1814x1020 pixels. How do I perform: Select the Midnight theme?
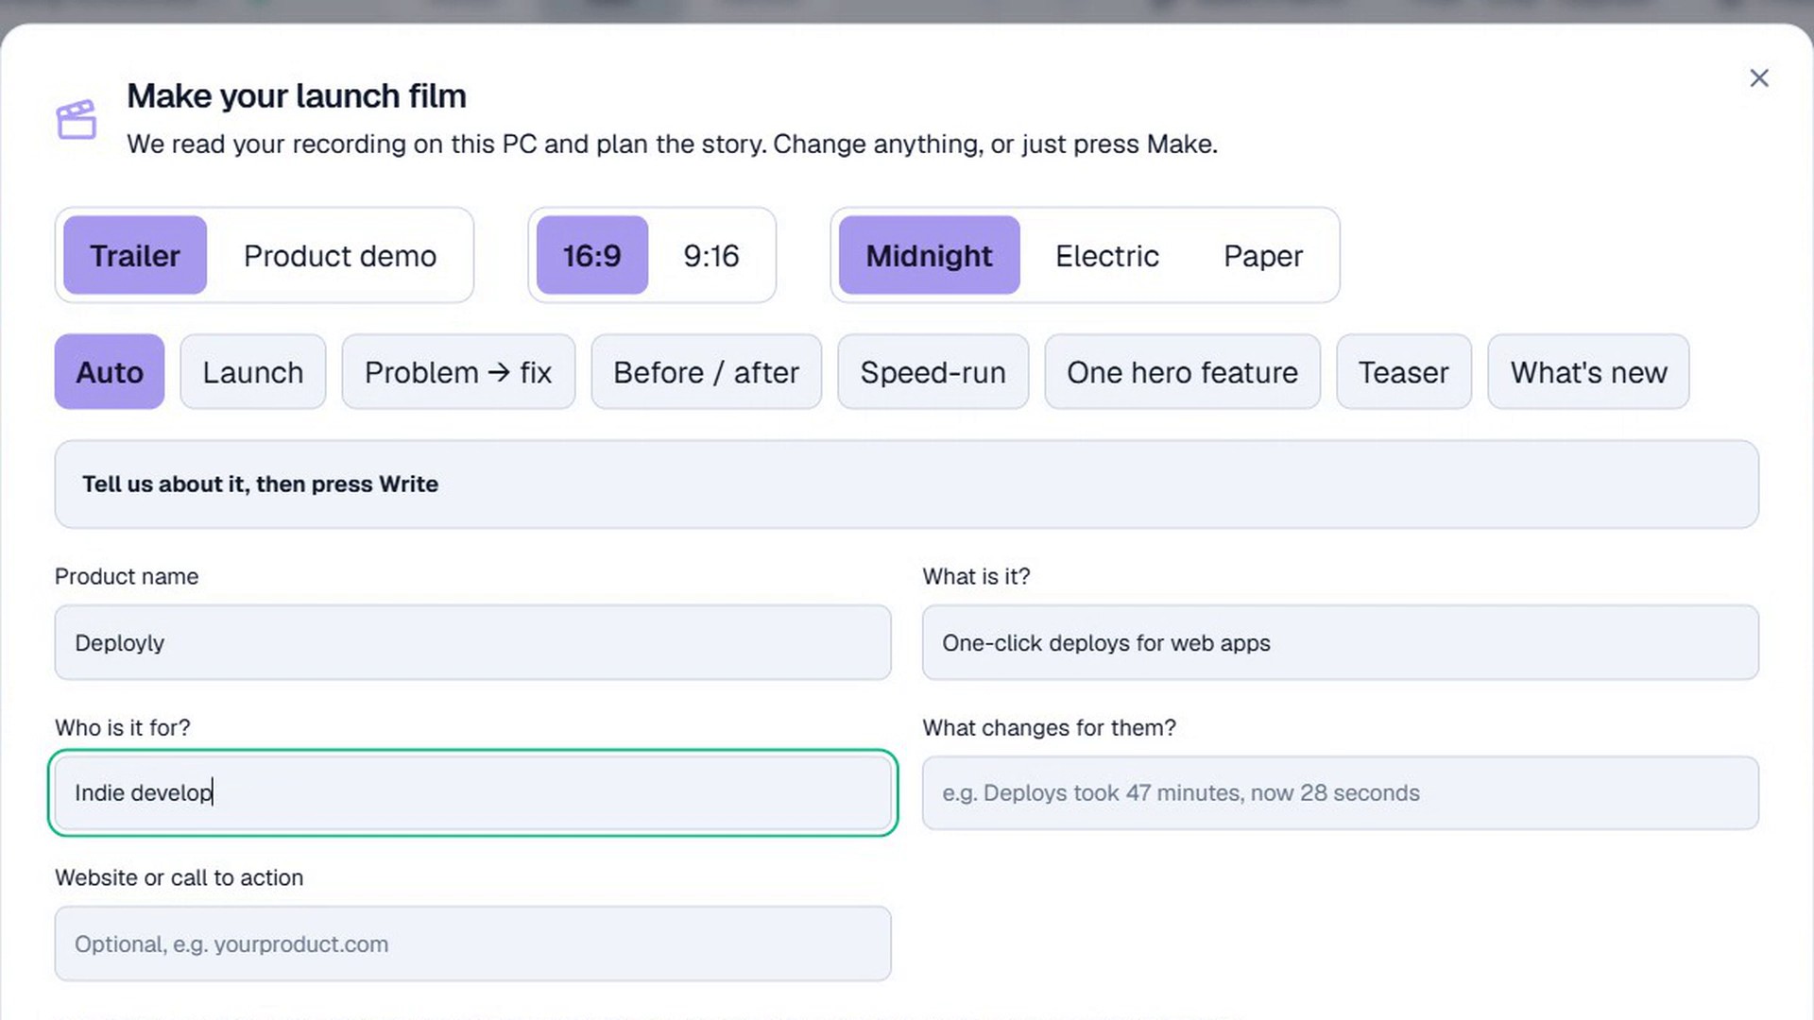click(930, 255)
